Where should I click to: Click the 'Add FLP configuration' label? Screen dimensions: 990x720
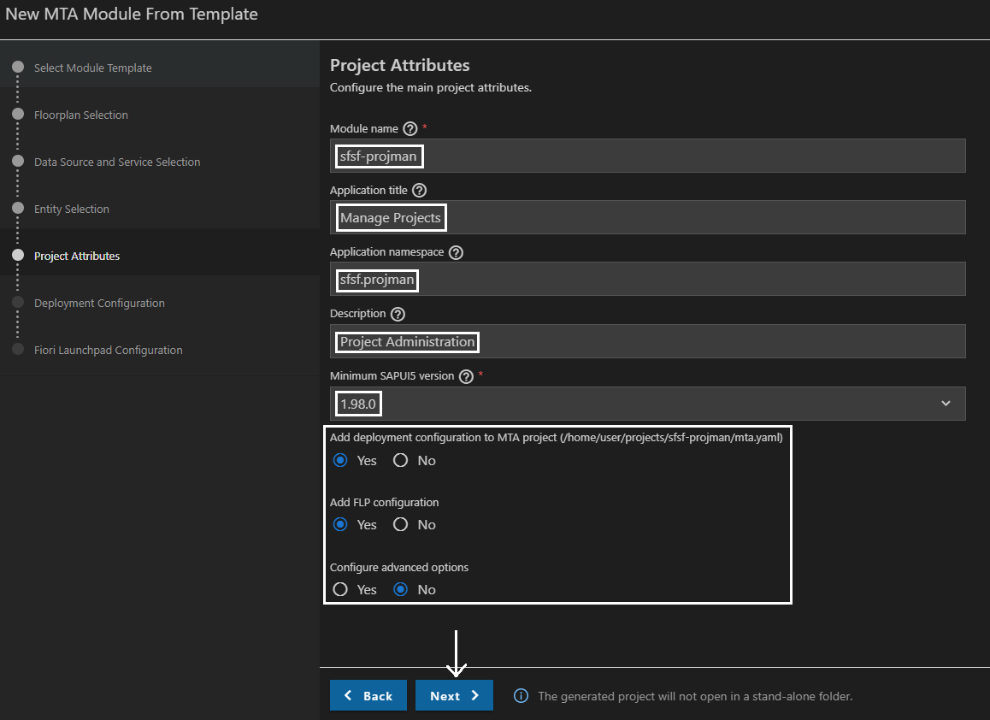pos(385,502)
